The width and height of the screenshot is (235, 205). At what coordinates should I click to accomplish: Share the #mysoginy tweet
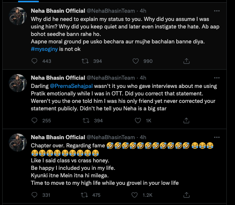[x=186, y=61]
